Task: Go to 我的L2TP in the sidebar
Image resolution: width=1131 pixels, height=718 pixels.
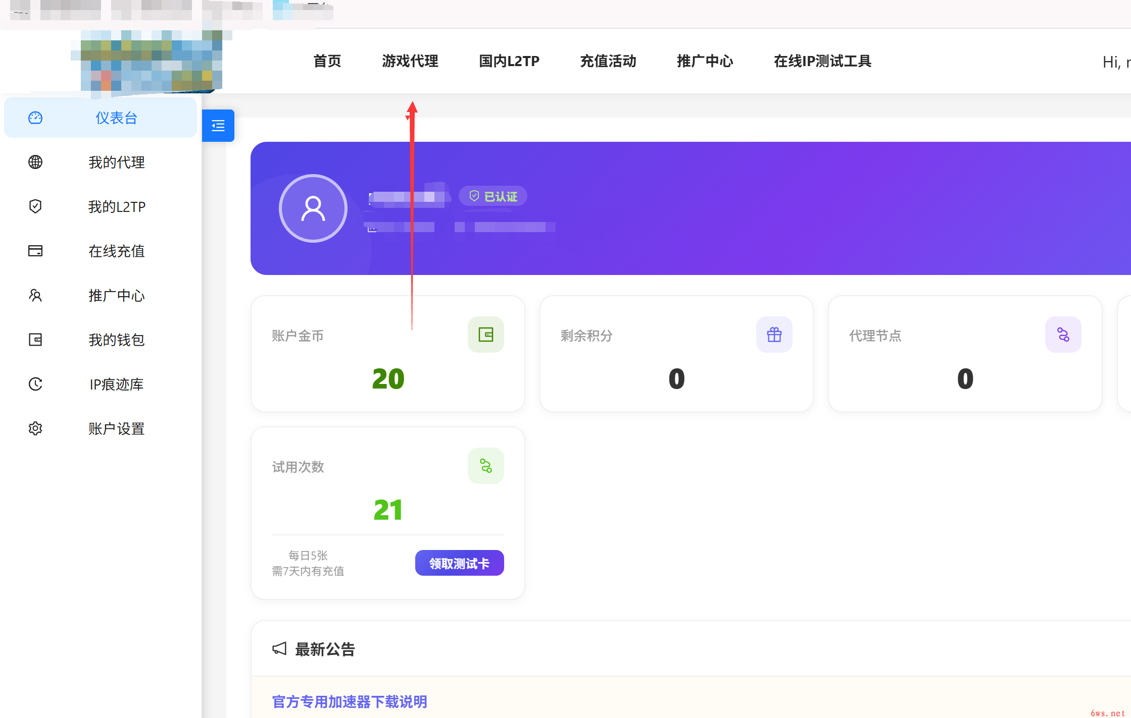Action: click(x=101, y=206)
